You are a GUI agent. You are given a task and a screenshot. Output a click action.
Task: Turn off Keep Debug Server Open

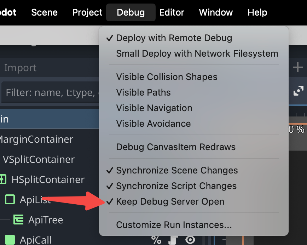click(x=170, y=202)
